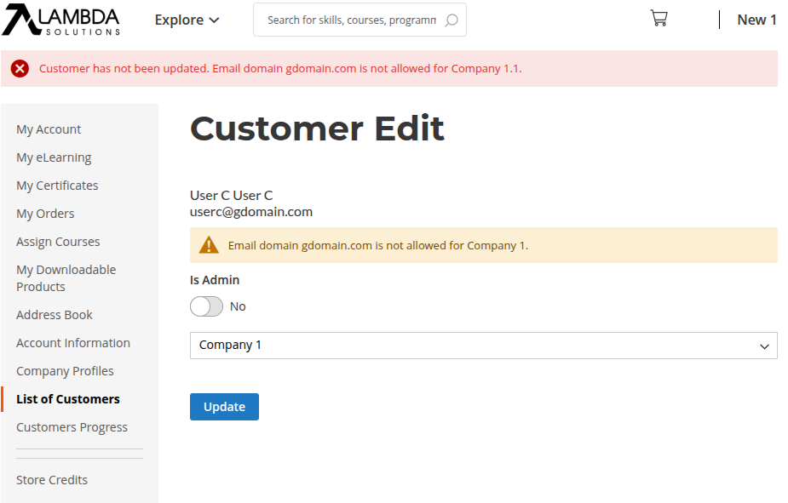
Task: Expand the Explore menu
Action: click(187, 20)
